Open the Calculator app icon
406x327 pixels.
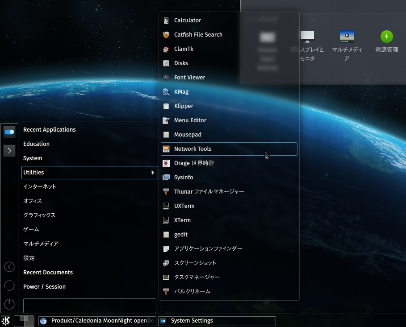pyautogui.click(x=166, y=21)
